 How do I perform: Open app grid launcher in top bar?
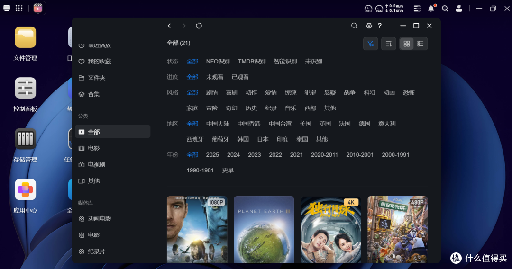[x=19, y=8]
